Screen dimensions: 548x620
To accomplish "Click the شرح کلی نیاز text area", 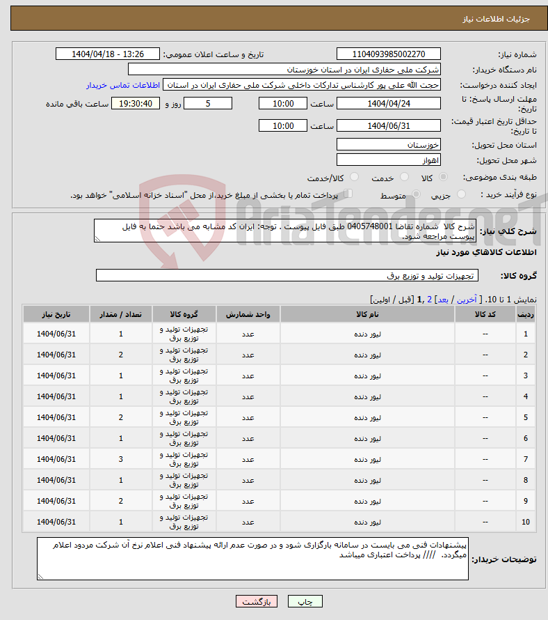I will [x=285, y=231].
